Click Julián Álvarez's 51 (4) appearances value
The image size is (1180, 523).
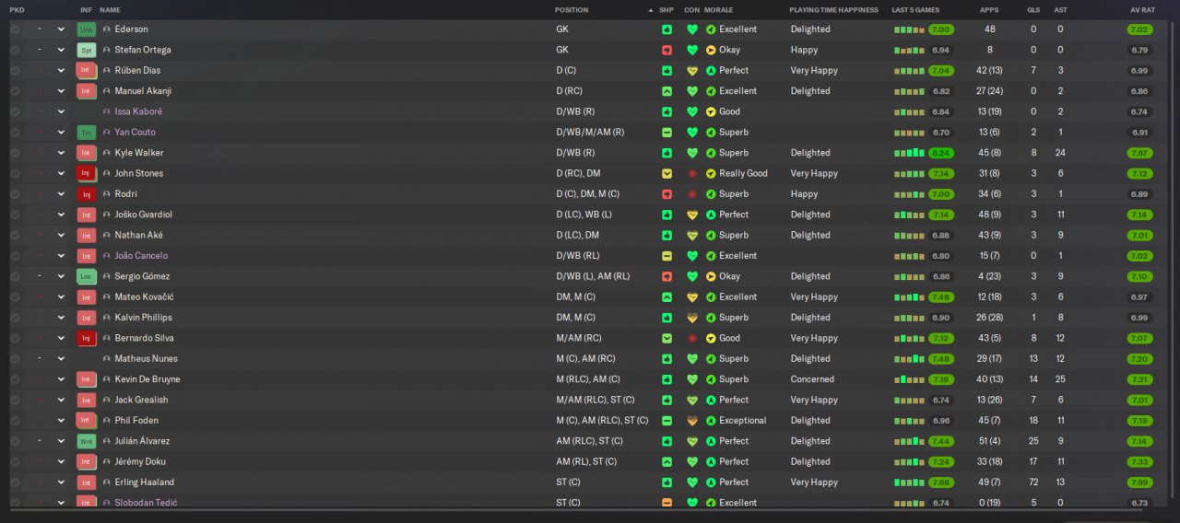[989, 441]
